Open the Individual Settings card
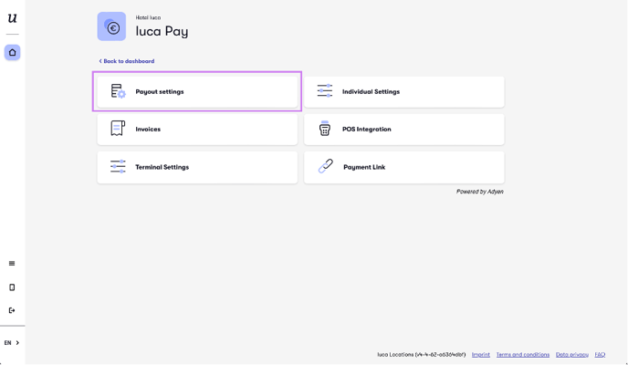This screenshot has height=365, width=628. click(x=404, y=91)
